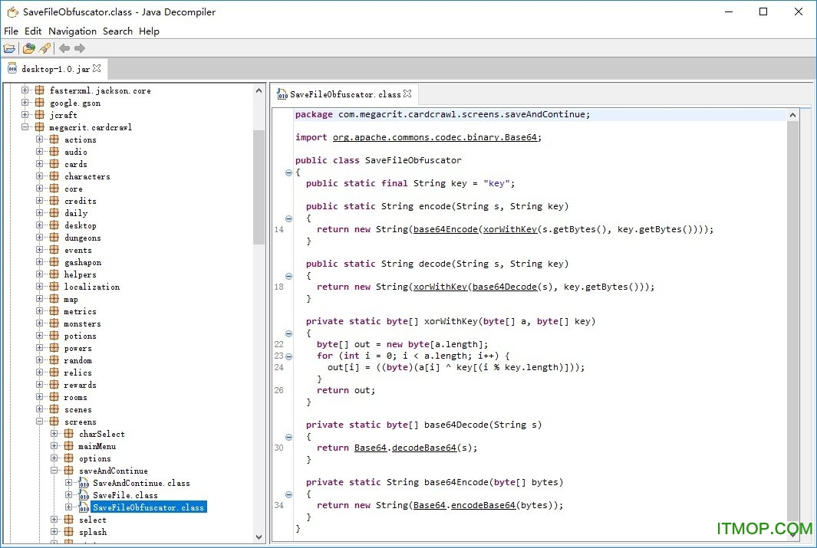Collapse the SaveFileObfuscator class body in code
Image resolution: width=817 pixels, height=548 pixels.
(x=288, y=172)
